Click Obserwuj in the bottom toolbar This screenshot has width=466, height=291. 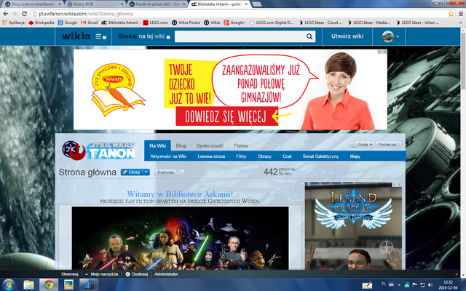coord(70,274)
